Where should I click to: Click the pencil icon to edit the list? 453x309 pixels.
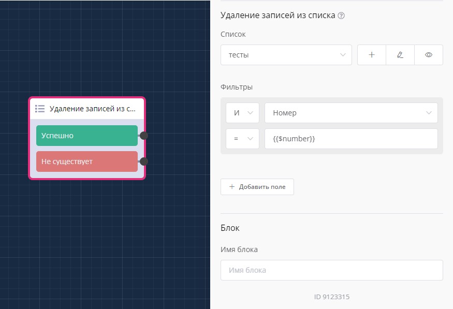click(400, 55)
